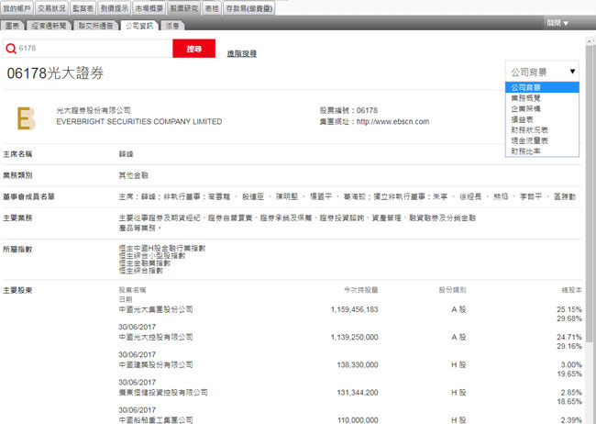
Task: Click the Everbright Securities gold logo
Action: (x=27, y=118)
